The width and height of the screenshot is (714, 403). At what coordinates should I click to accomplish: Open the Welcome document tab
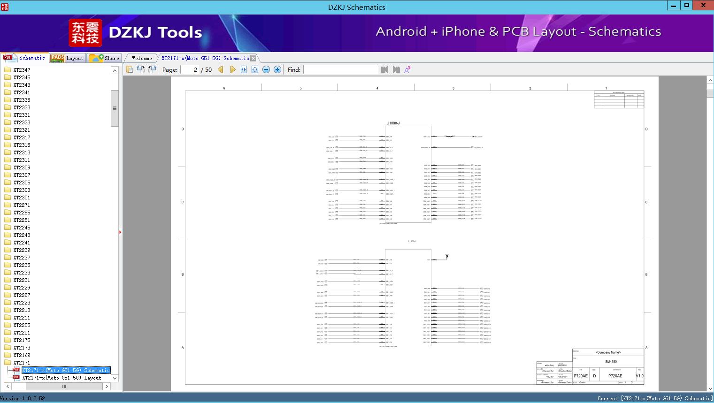[142, 58]
